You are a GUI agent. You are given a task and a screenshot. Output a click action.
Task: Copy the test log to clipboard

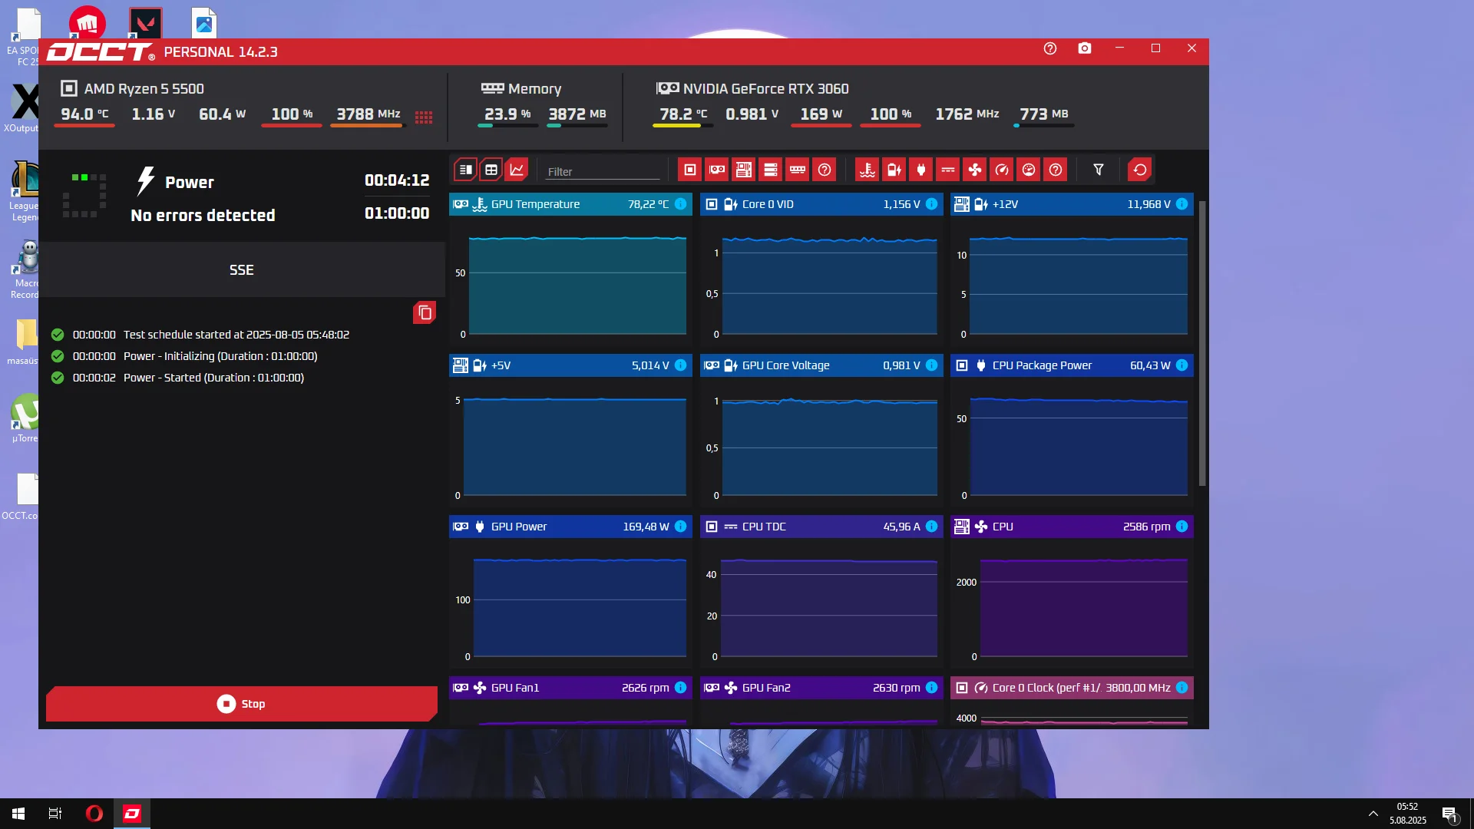coord(425,313)
